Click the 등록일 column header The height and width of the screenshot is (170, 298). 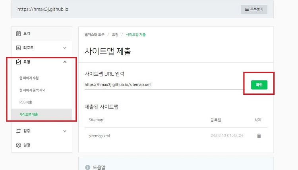[216, 120]
